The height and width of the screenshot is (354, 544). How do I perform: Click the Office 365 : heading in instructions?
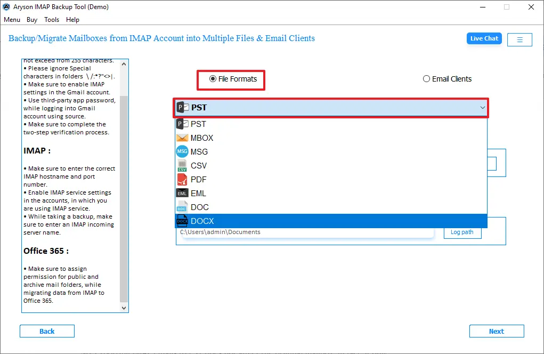[46, 251]
